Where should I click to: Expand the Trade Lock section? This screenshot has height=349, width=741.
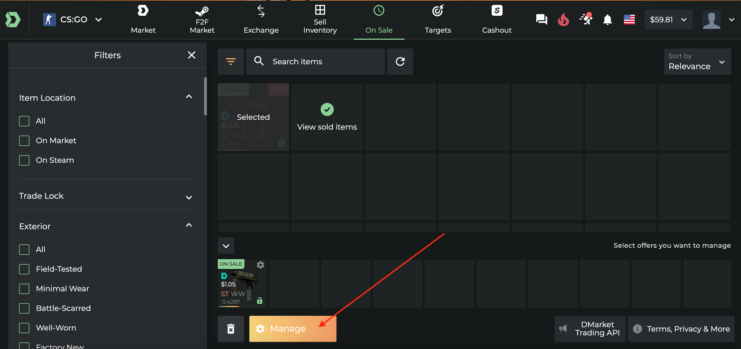(x=189, y=197)
